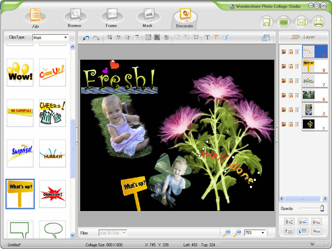Toggle the lock on layer 8

click(291, 66)
